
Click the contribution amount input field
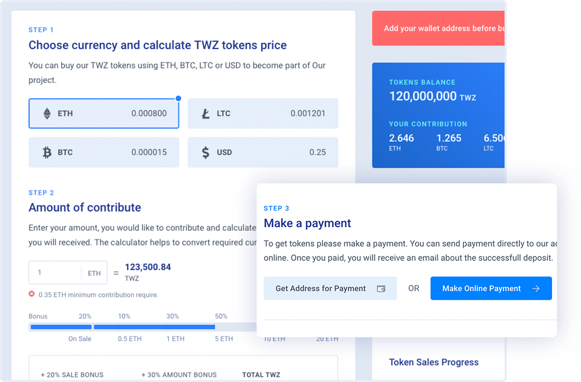coord(55,273)
